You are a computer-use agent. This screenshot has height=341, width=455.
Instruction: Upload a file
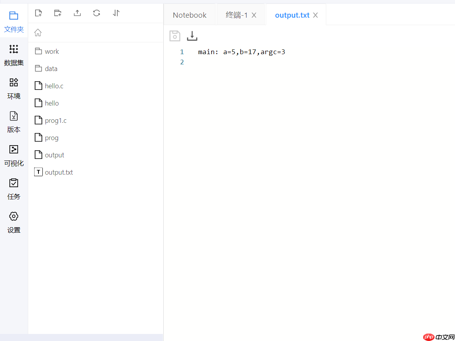coord(77,13)
